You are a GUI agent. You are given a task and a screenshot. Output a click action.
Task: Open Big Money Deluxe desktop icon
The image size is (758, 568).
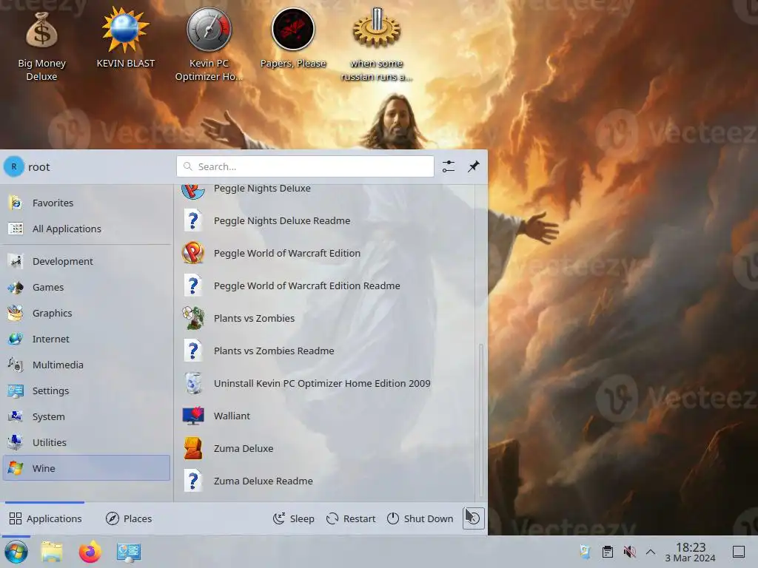pos(41,46)
